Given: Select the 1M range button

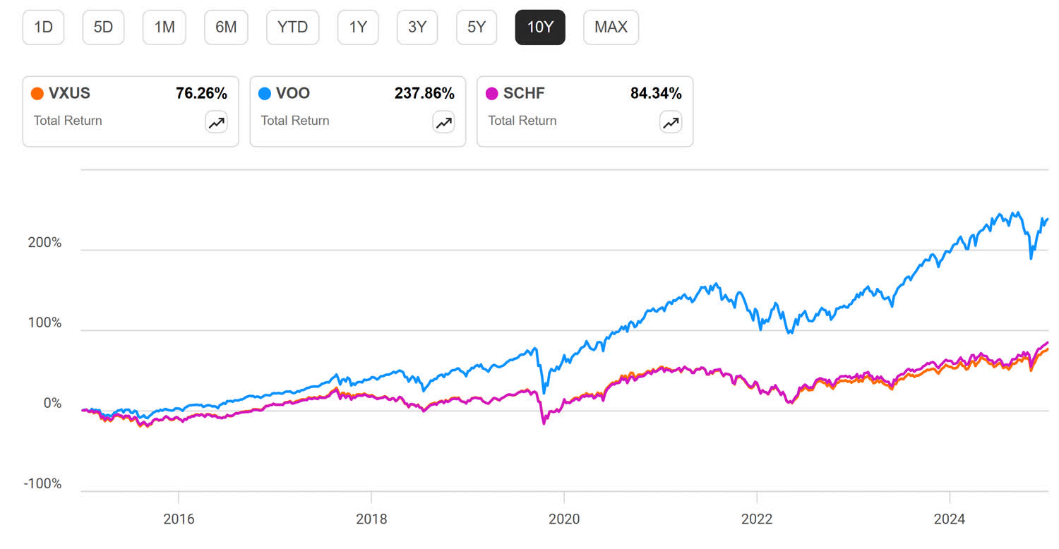Looking at the screenshot, I should pyautogui.click(x=164, y=27).
